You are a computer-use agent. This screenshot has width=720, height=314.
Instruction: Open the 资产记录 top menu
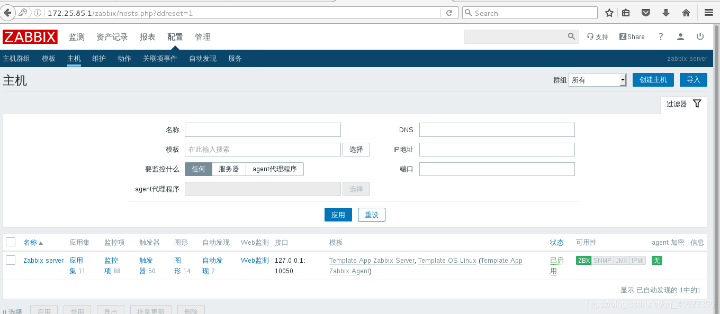(x=112, y=37)
